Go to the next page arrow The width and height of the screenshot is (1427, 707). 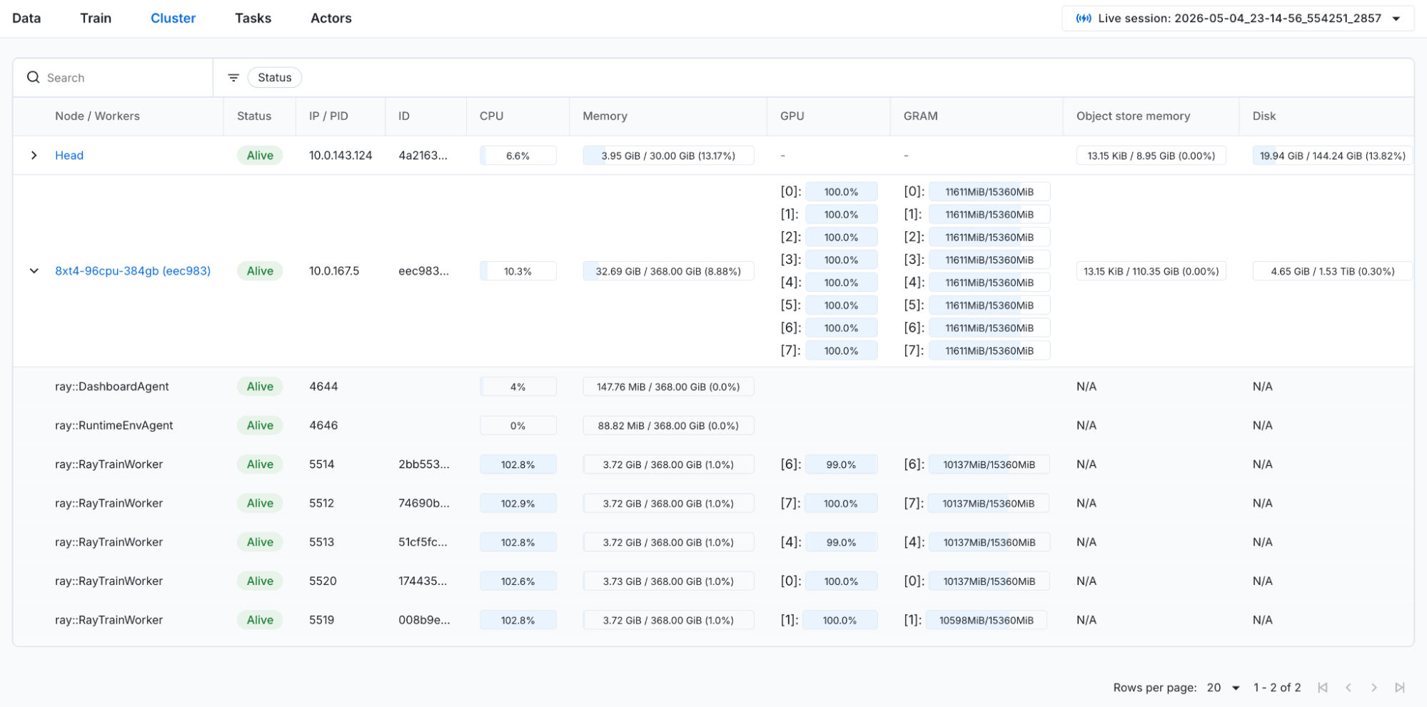(x=1374, y=688)
